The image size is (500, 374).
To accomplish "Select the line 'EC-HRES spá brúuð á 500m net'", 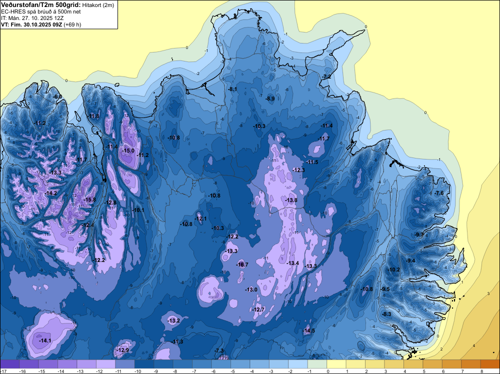I will [41, 11].
